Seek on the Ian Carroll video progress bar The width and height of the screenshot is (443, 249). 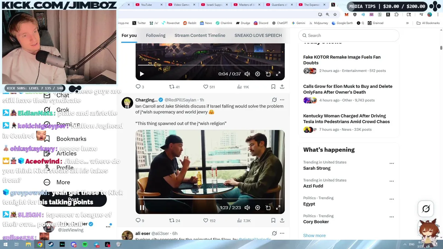(x=210, y=199)
